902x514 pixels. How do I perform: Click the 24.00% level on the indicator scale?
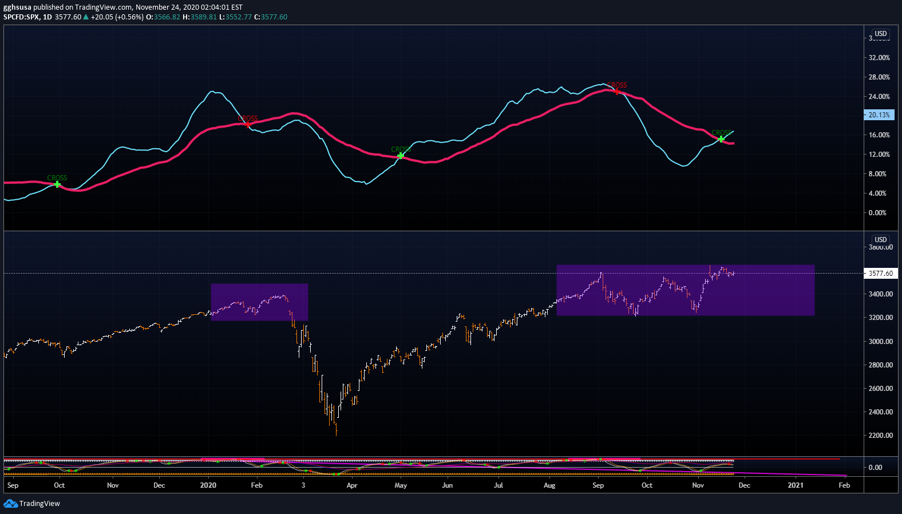[879, 97]
